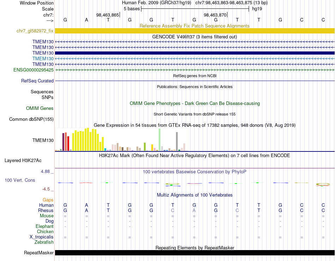This screenshot has width=335, height=261.
Task: Click the 98,463,865 coordinate marker
Action: click(108, 15)
